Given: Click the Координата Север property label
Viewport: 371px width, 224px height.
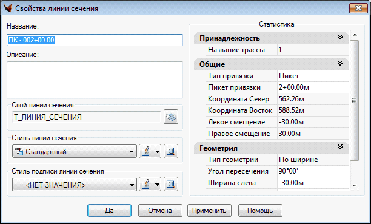Looking at the screenshot, I should click(x=238, y=99).
